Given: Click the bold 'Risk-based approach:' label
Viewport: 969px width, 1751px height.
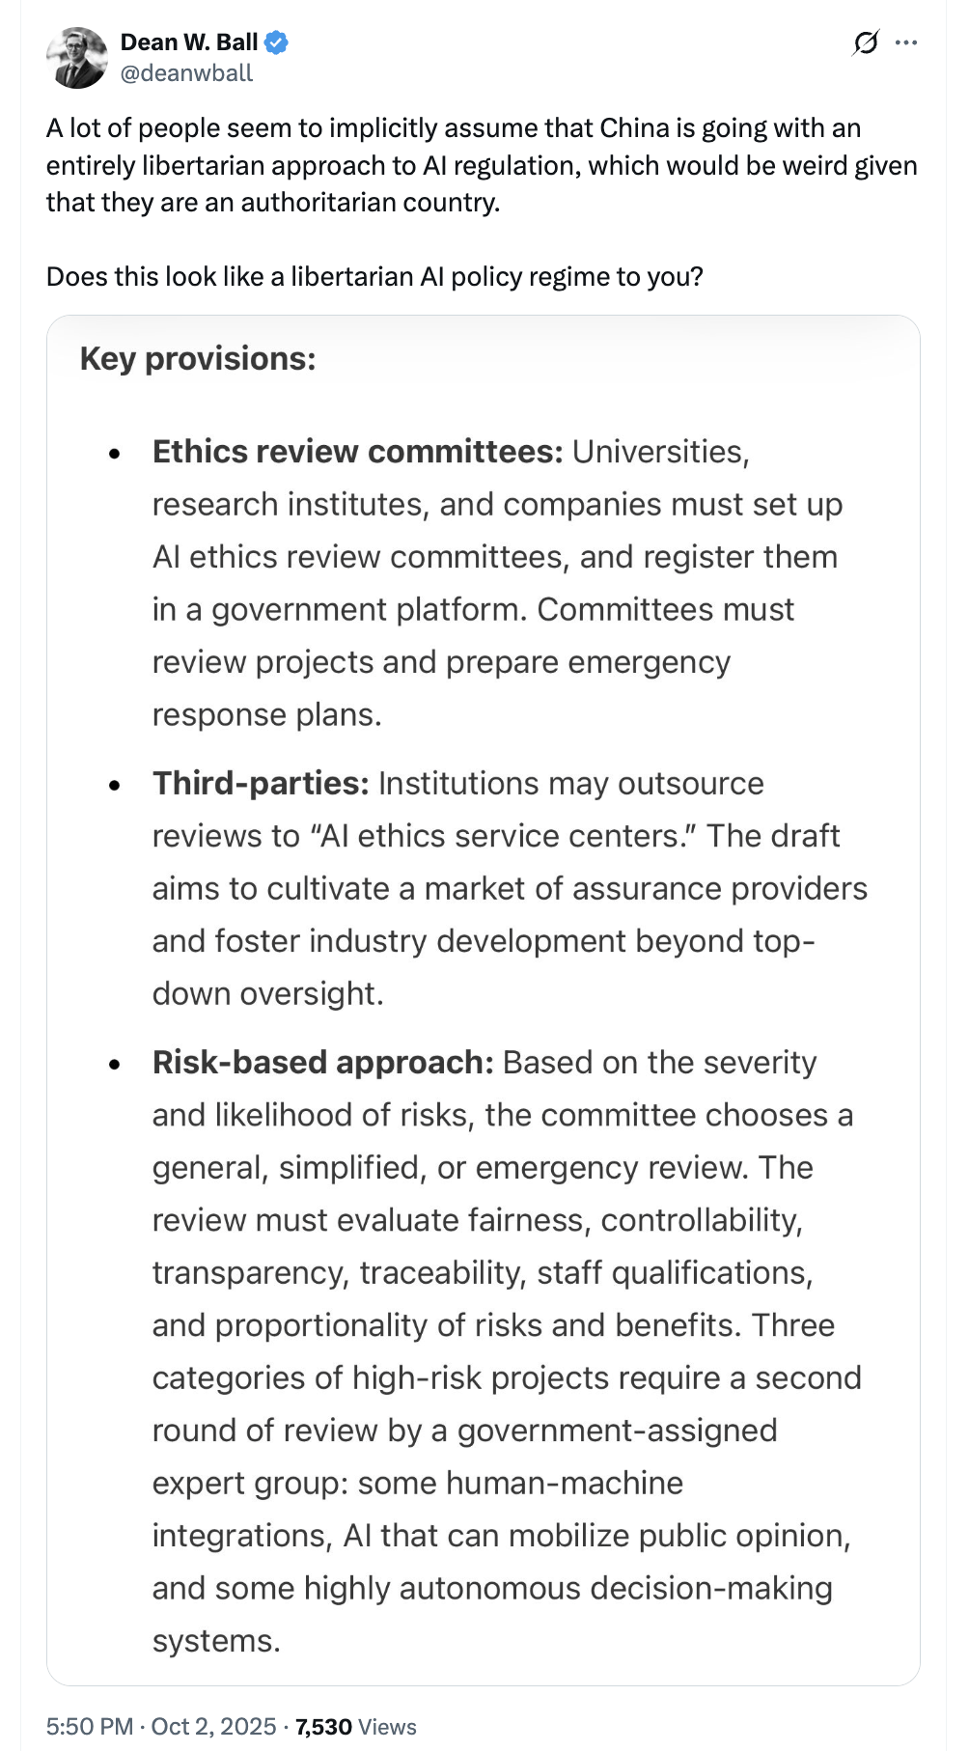Looking at the screenshot, I should [x=322, y=1062].
